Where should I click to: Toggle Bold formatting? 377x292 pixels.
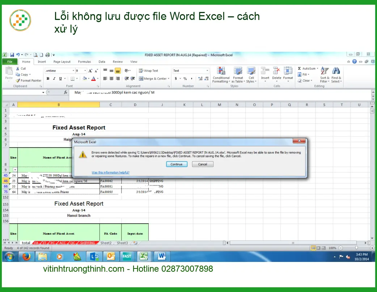click(x=48, y=79)
